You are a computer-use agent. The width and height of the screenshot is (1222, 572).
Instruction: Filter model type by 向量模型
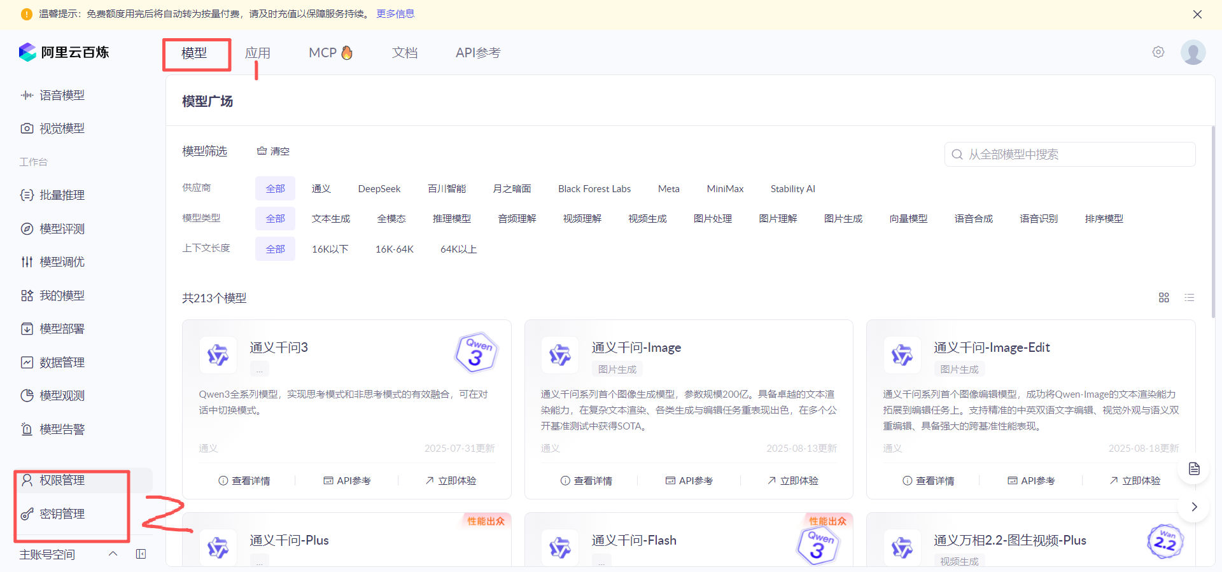[908, 219]
